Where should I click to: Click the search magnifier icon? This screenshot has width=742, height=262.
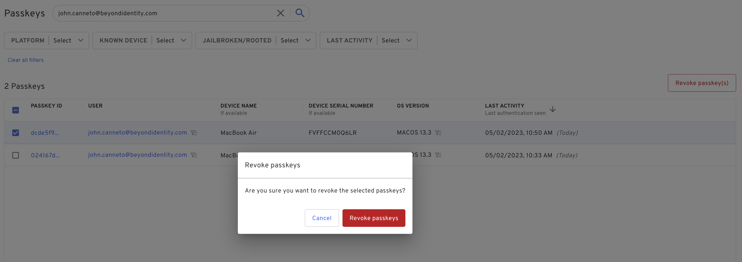[300, 13]
